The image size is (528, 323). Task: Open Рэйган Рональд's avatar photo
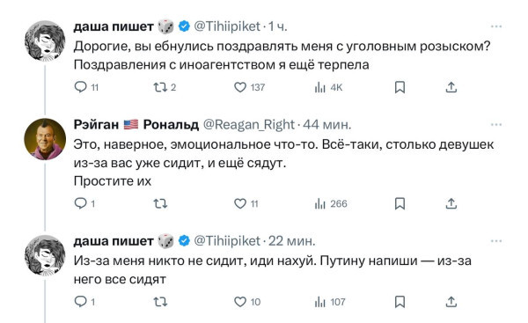pos(45,139)
